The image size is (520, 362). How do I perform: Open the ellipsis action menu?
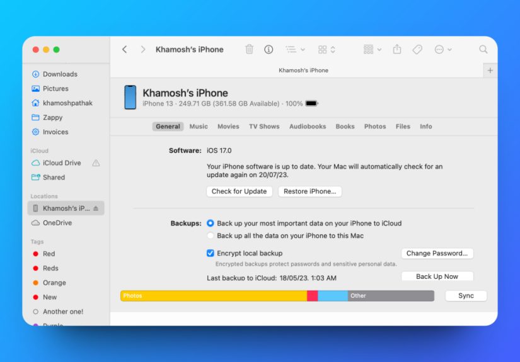[443, 49]
